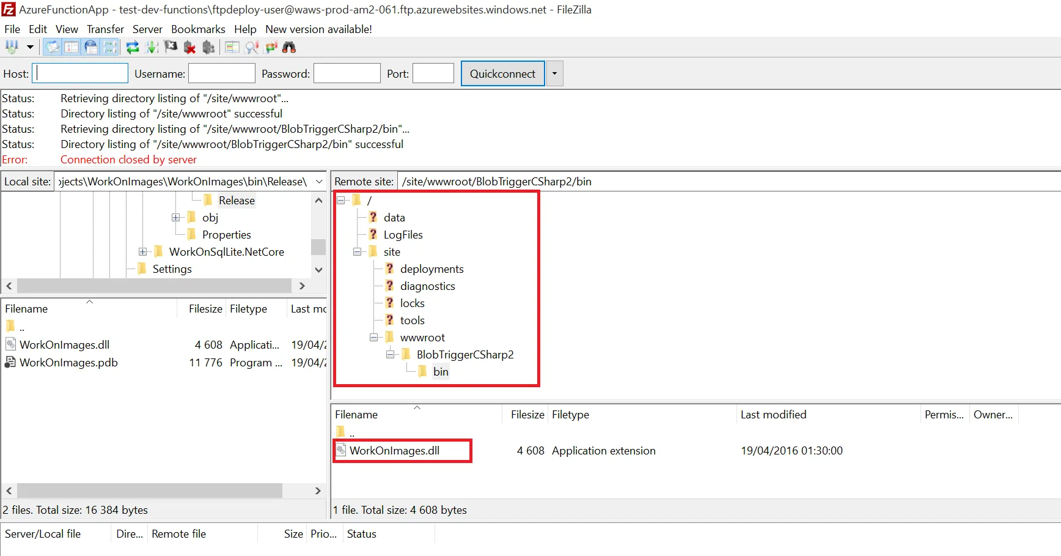Sort local files by Filesize column

(202, 309)
